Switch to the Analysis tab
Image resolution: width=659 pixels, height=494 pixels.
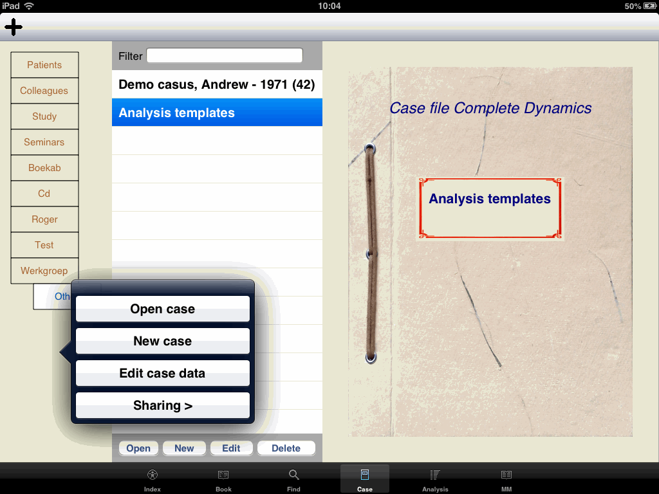pos(435,480)
